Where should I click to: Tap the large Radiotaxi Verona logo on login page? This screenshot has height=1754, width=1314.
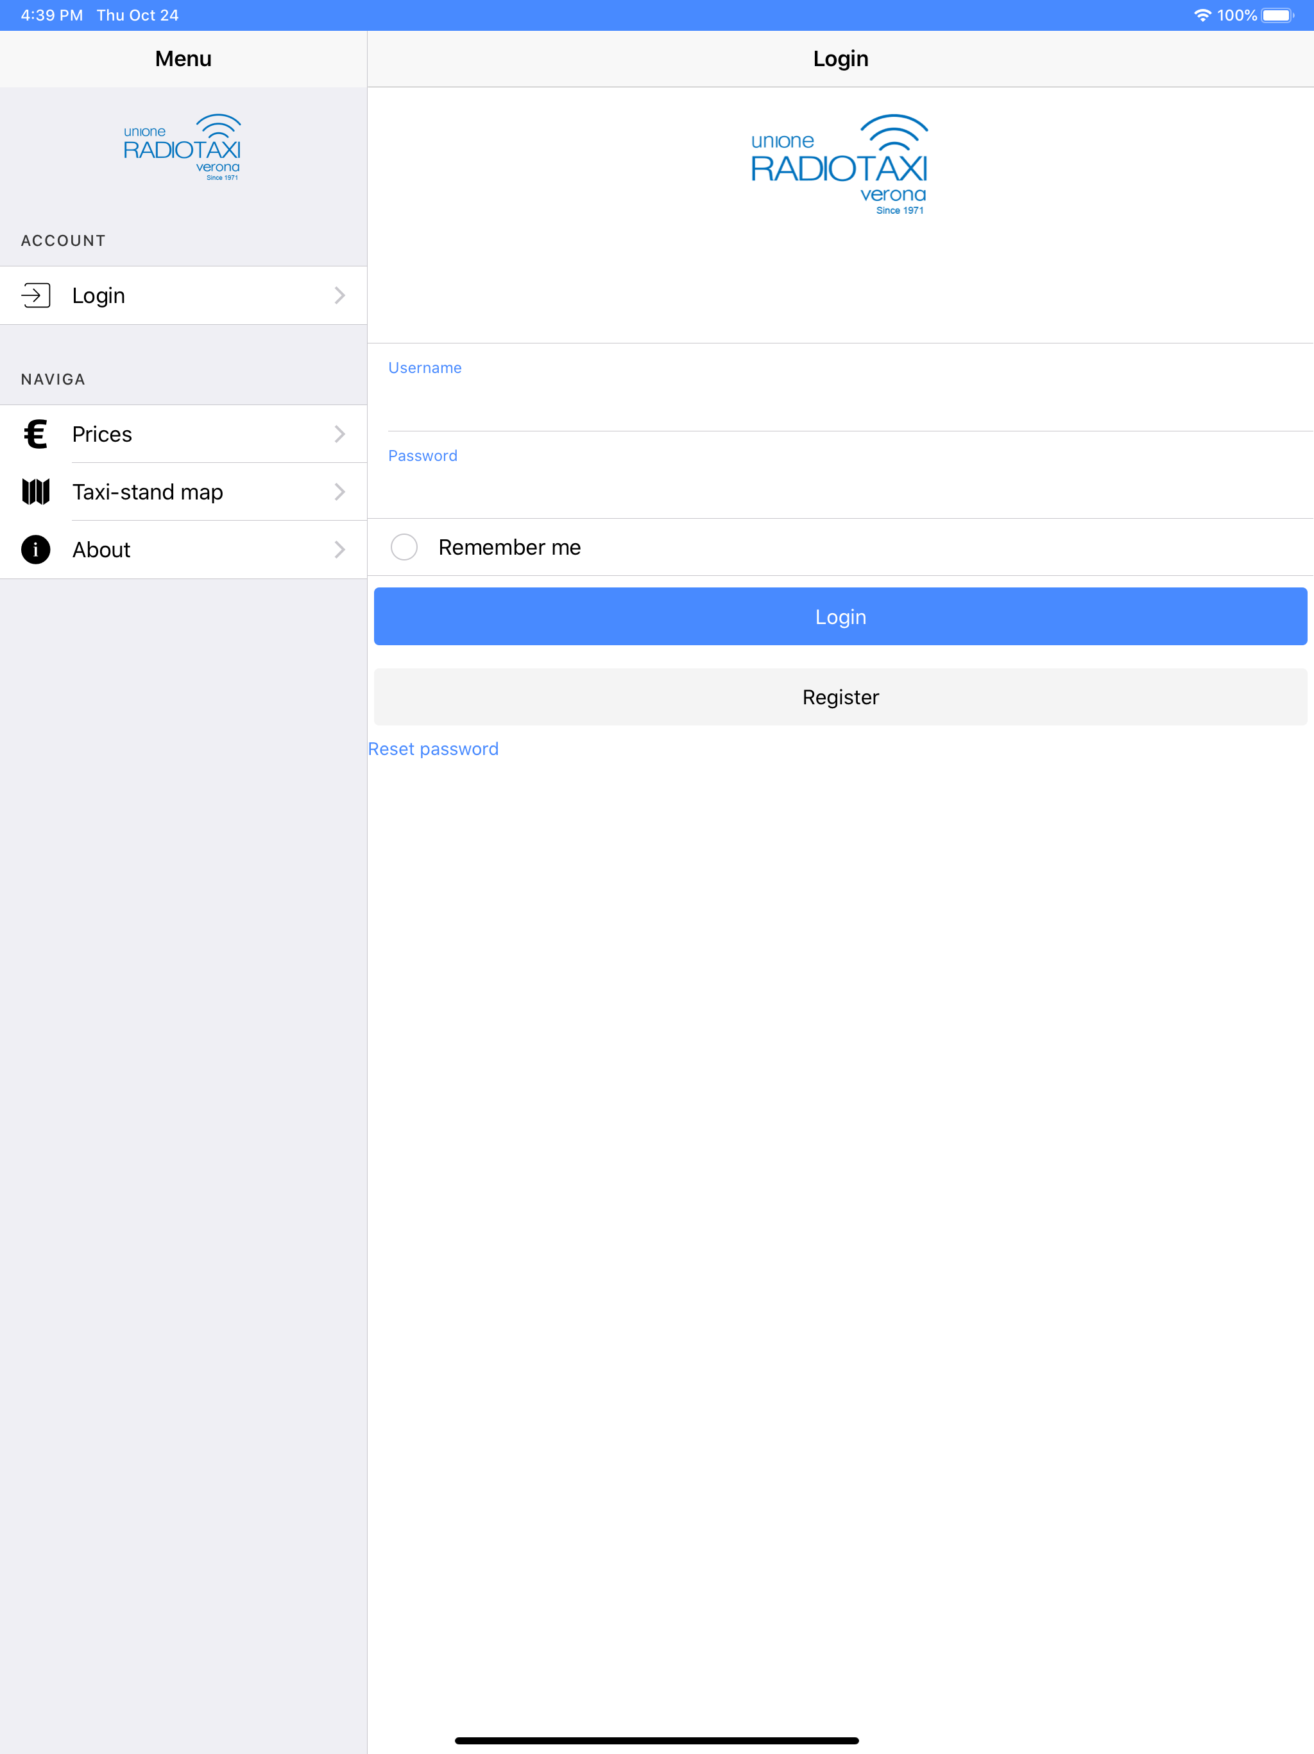840,165
